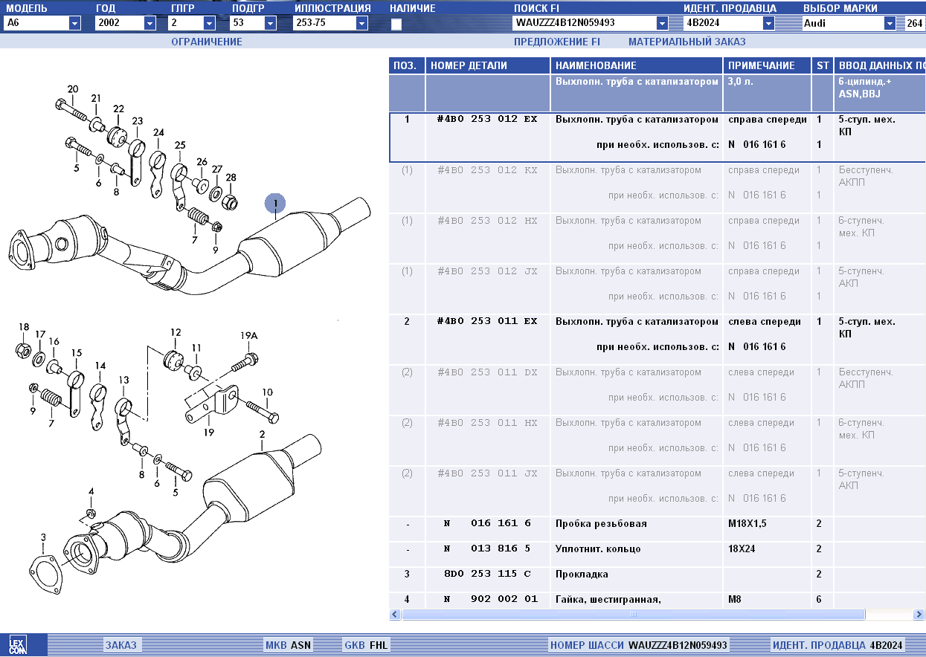Select the Гайка, шестигранная row

tap(657, 600)
